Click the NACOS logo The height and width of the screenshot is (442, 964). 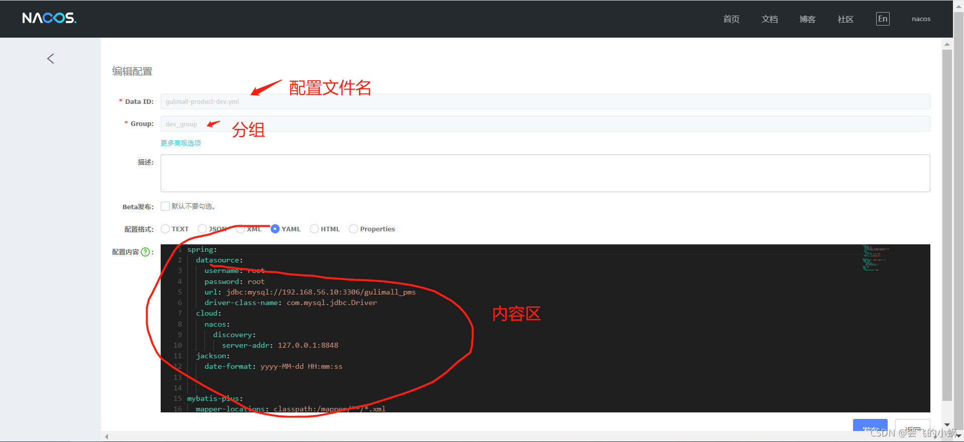(49, 18)
